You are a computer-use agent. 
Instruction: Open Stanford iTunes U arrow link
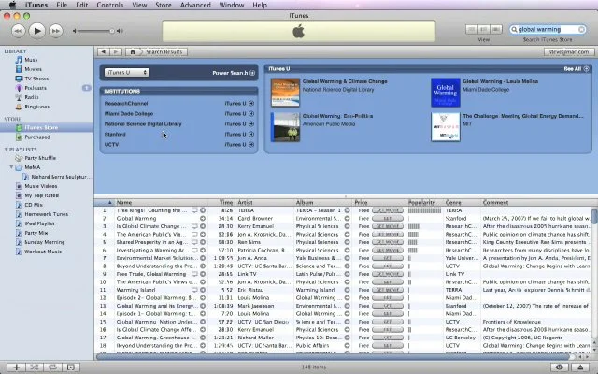coord(251,135)
